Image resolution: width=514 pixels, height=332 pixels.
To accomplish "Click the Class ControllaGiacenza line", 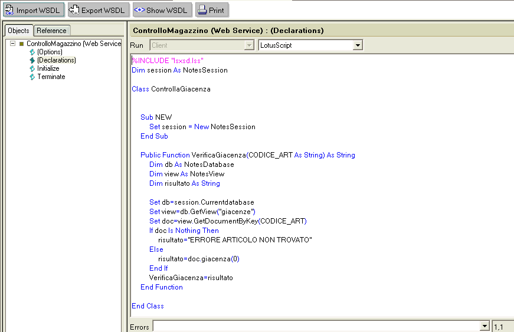I will [171, 89].
